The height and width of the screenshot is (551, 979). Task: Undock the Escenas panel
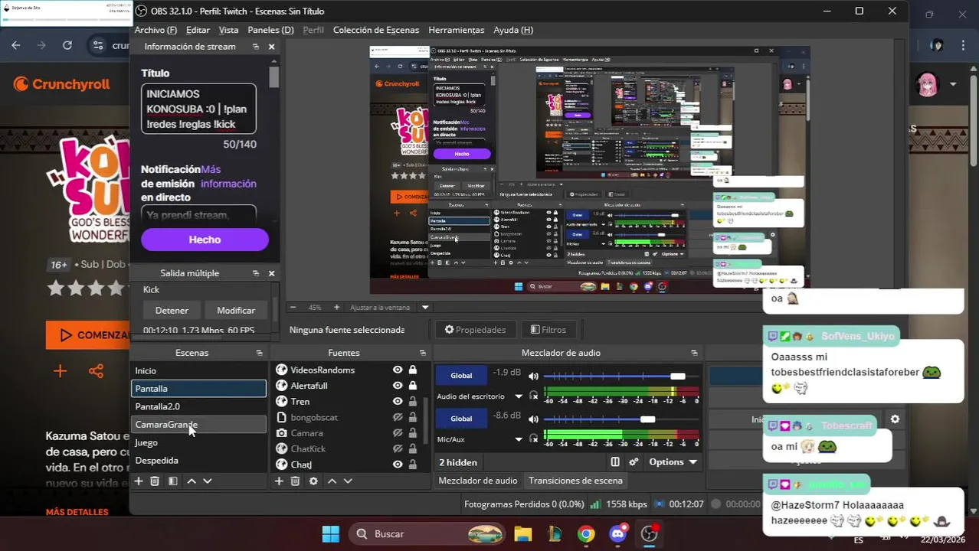pos(259,353)
